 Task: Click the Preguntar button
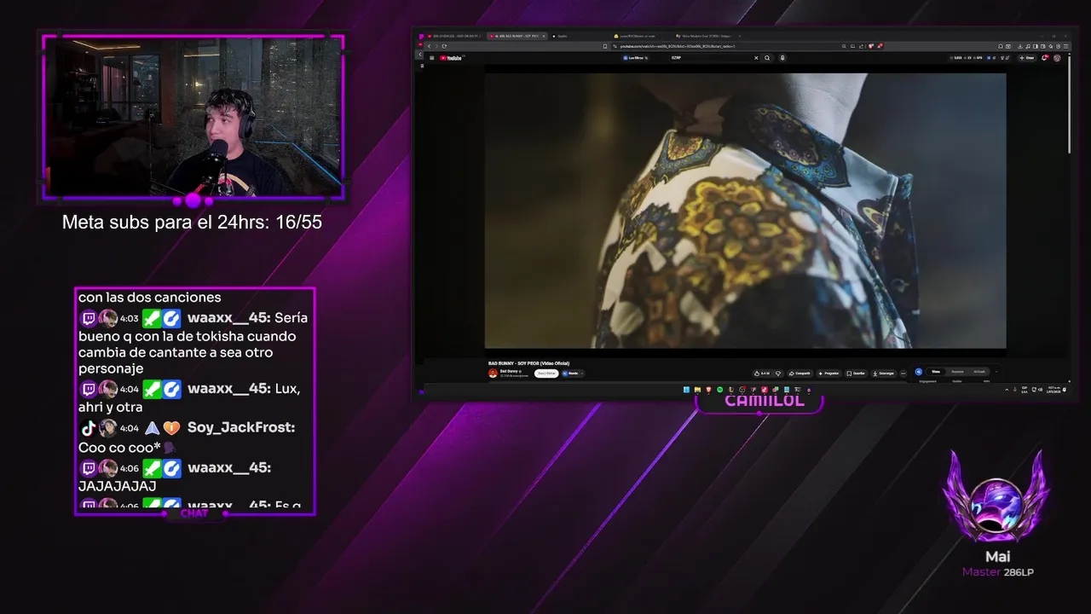pyautogui.click(x=828, y=374)
